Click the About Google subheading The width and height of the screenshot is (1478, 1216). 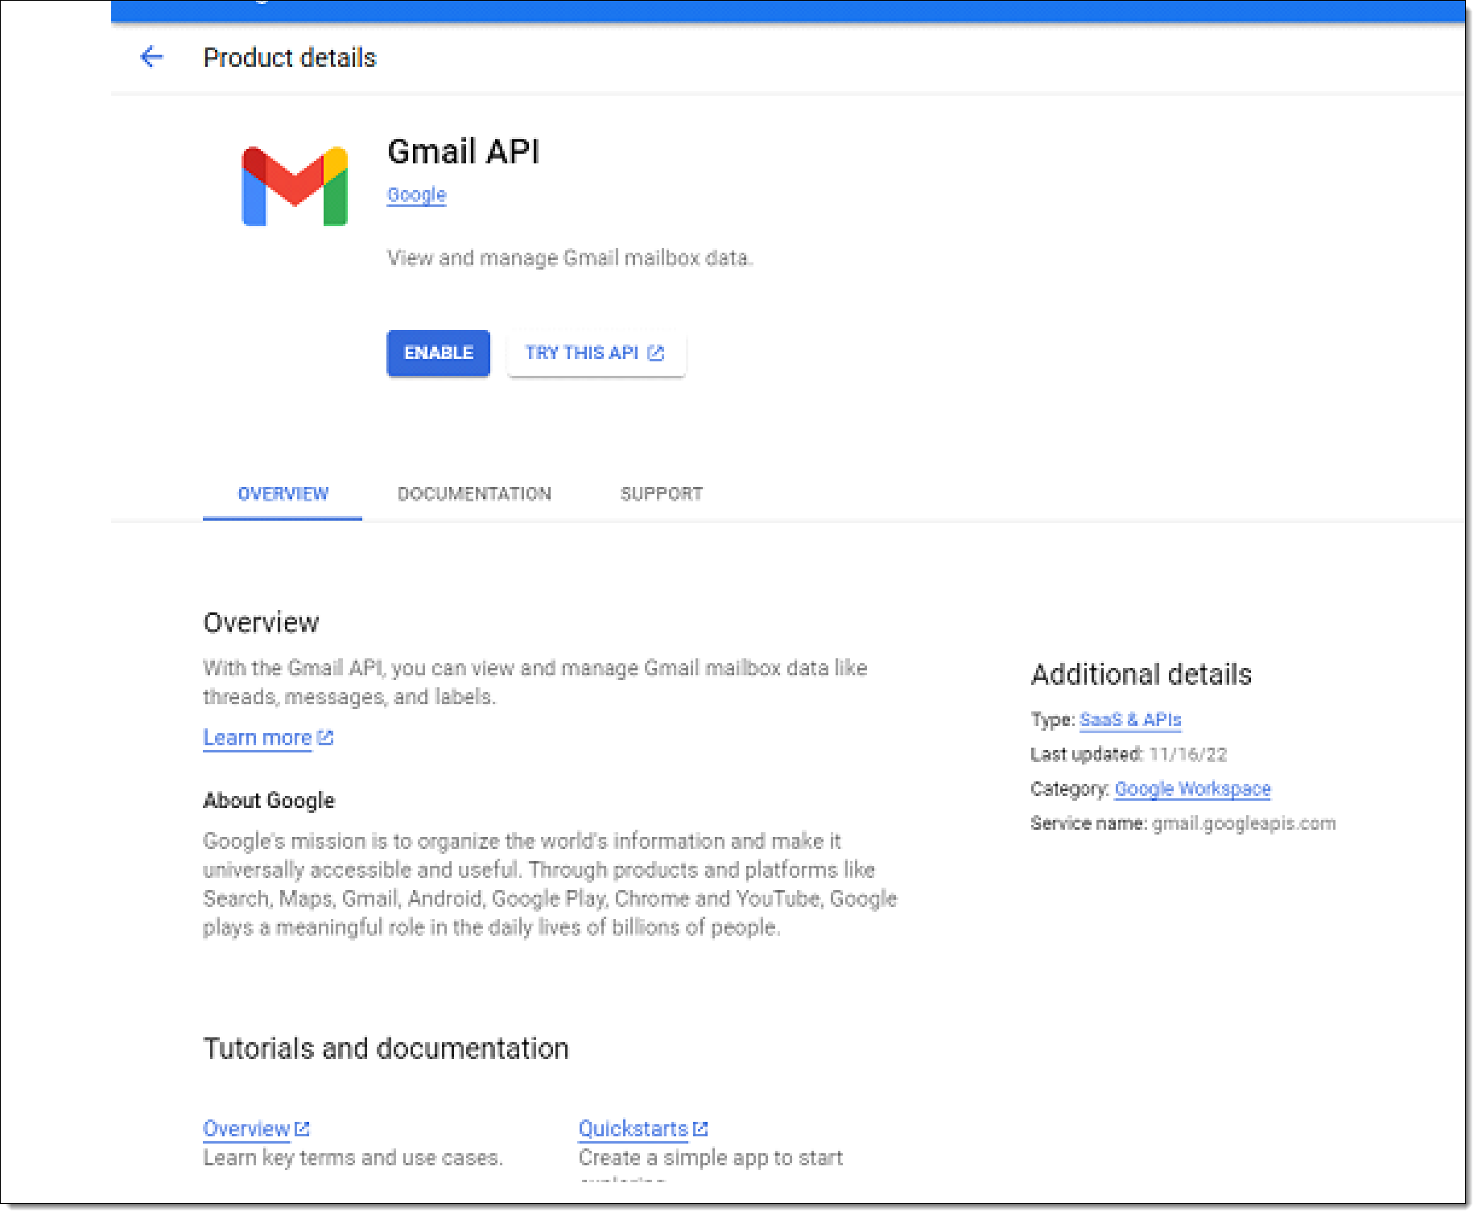(268, 800)
